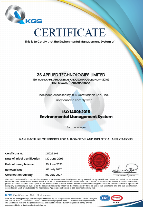143x207 pixels.
Task: Click 'DIST MEWAT, (HARYANA) INDIA' line
Action: tap(71, 83)
